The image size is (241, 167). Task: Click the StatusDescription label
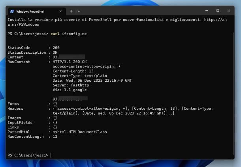(27, 53)
